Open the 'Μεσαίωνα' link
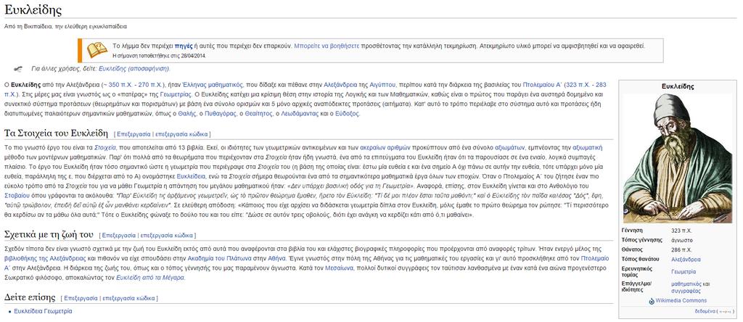The image size is (743, 322). (338, 268)
